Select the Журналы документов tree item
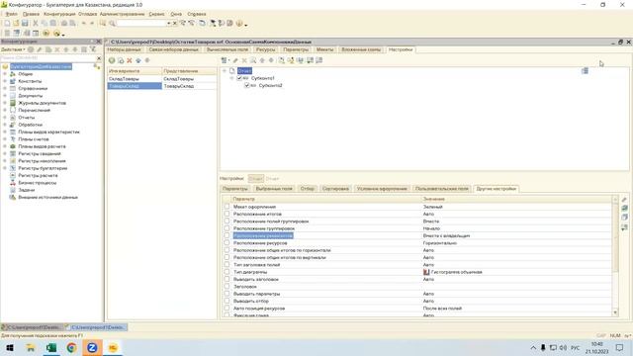633x356 pixels. [42, 103]
